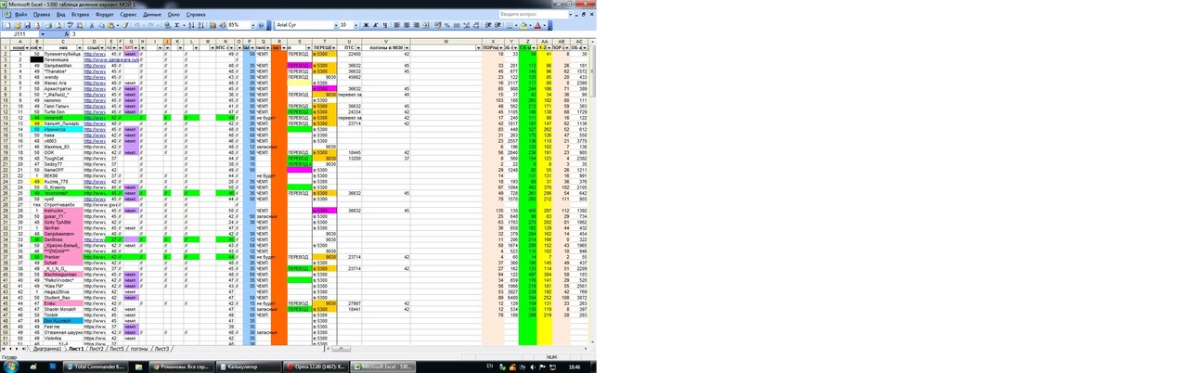This screenshot has height=373, width=1188.
Task: Click the EN language indicator in tray
Action: 490,367
